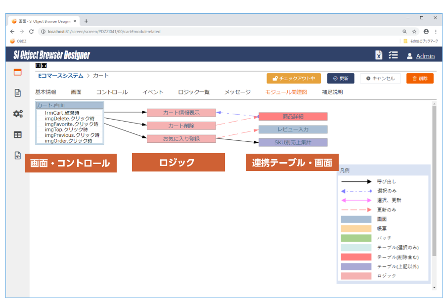
Task: Open the gears icon in the sidebar
Action: click(18, 114)
